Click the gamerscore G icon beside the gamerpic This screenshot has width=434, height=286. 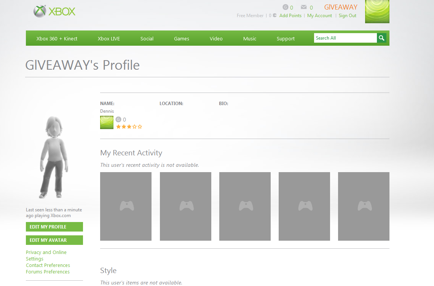pos(118,119)
